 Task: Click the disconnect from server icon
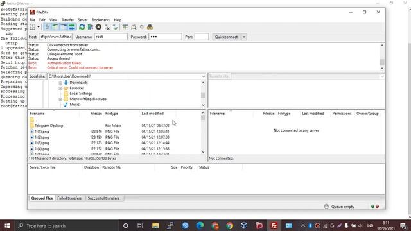(107, 27)
